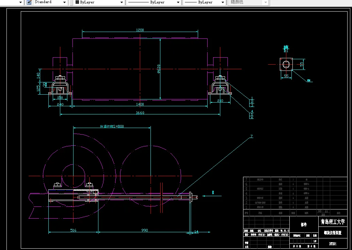Image resolution: width=352 pixels, height=250 pixels.
Task: Open the lineweight ByLayer dropdown
Action: (x=223, y=2)
